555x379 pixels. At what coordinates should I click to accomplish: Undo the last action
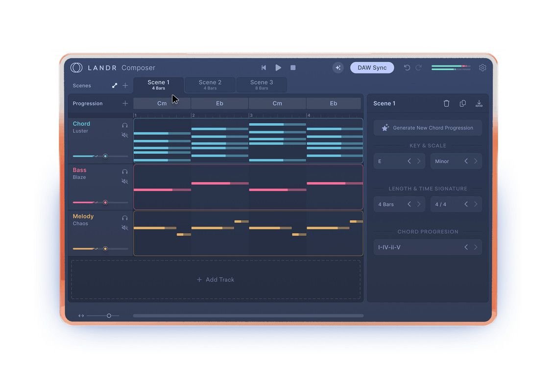tap(407, 68)
